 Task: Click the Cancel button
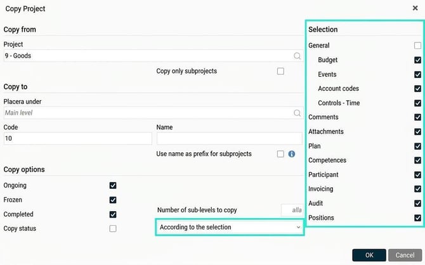coord(405,255)
